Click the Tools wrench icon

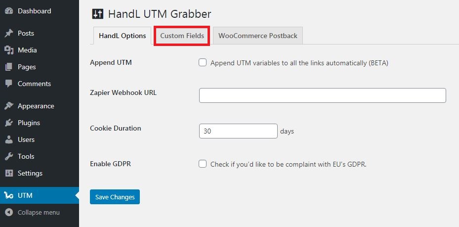(8, 156)
